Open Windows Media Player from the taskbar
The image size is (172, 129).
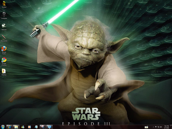29,127
